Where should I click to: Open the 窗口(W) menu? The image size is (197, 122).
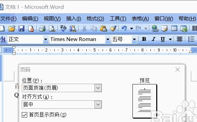[164, 19]
